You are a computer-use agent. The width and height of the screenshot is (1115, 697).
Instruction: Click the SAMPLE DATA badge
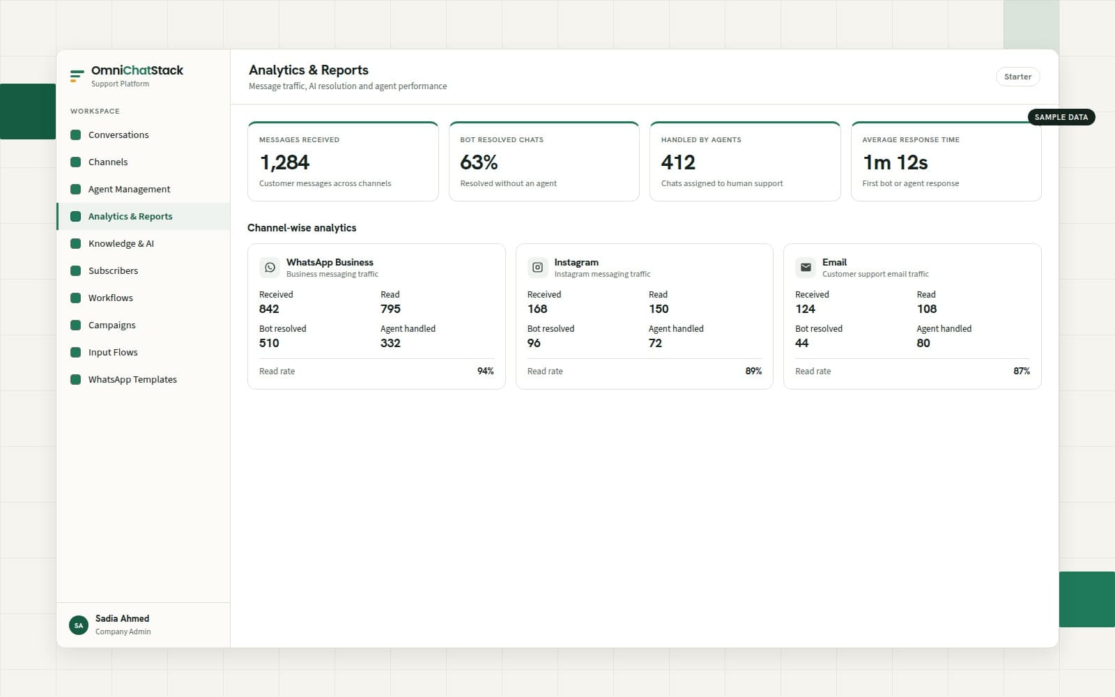click(x=1061, y=117)
